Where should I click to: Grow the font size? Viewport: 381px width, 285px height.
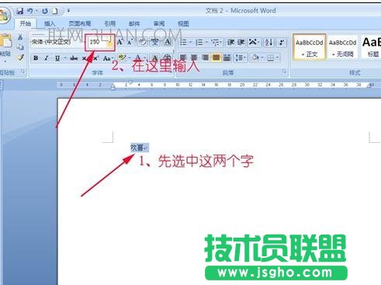(119, 42)
